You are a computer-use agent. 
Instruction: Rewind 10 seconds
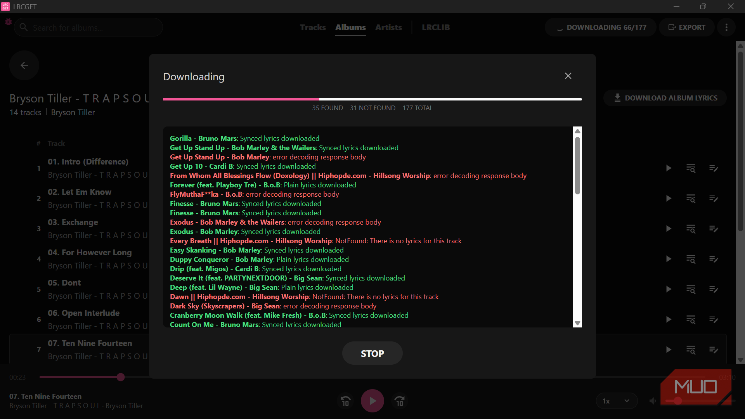click(x=345, y=401)
